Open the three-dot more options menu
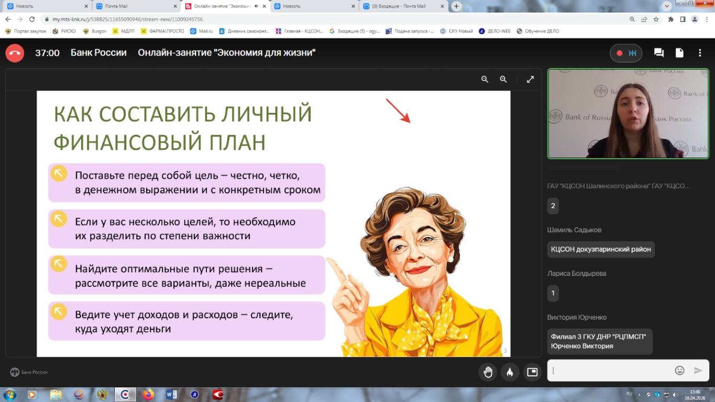The height and width of the screenshot is (402, 715). 700,53
